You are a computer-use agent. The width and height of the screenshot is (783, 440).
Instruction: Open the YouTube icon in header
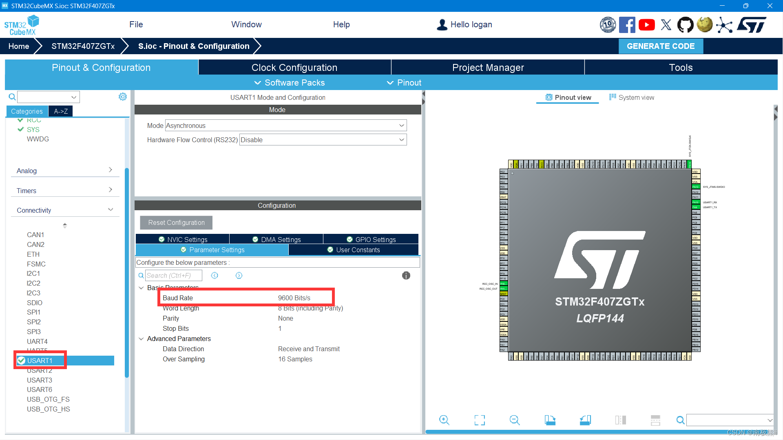point(646,25)
